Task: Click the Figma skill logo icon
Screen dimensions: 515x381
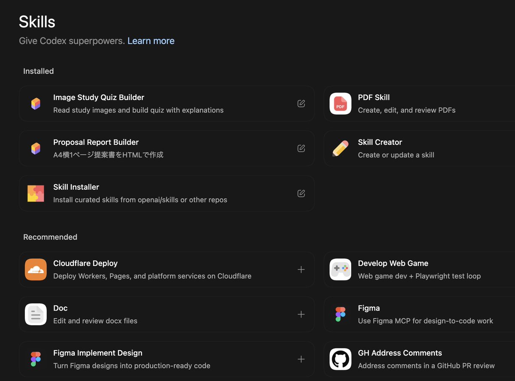Action: 340,314
